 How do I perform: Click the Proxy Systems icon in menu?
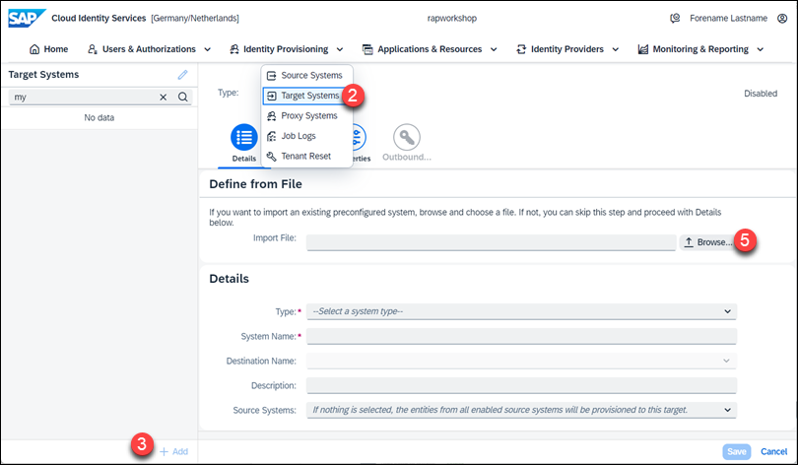[x=272, y=116]
